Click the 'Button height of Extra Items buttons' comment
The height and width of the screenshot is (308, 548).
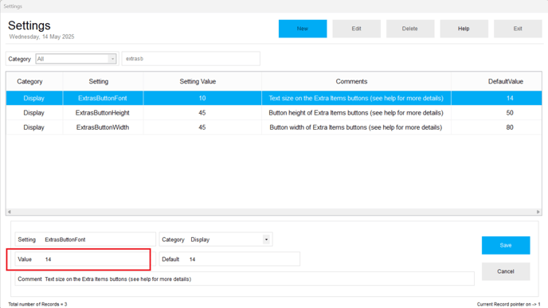point(356,113)
